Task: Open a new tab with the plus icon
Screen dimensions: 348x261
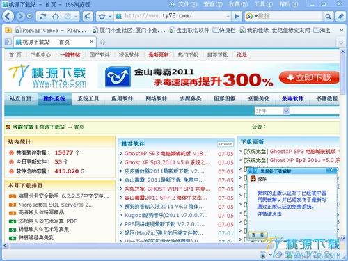Action: 102,42
